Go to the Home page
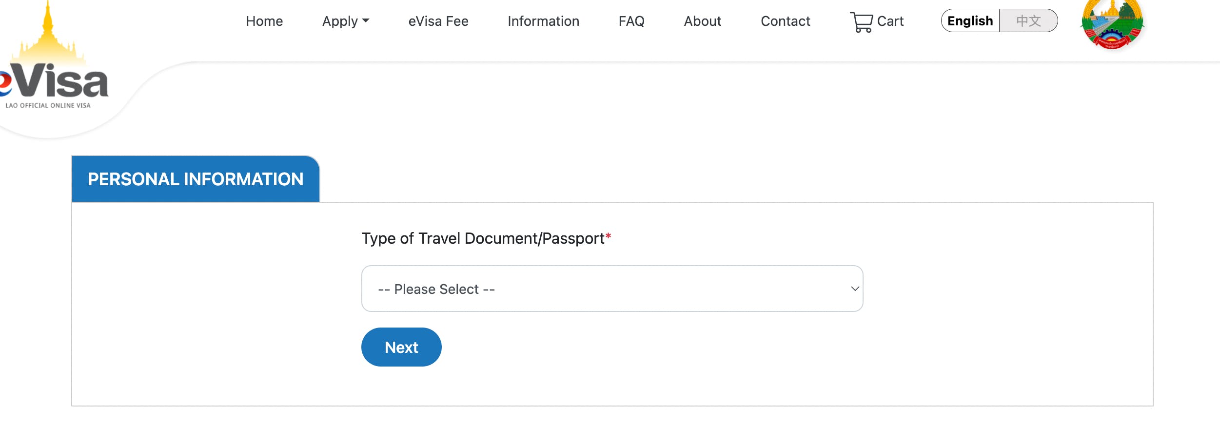 click(x=264, y=21)
